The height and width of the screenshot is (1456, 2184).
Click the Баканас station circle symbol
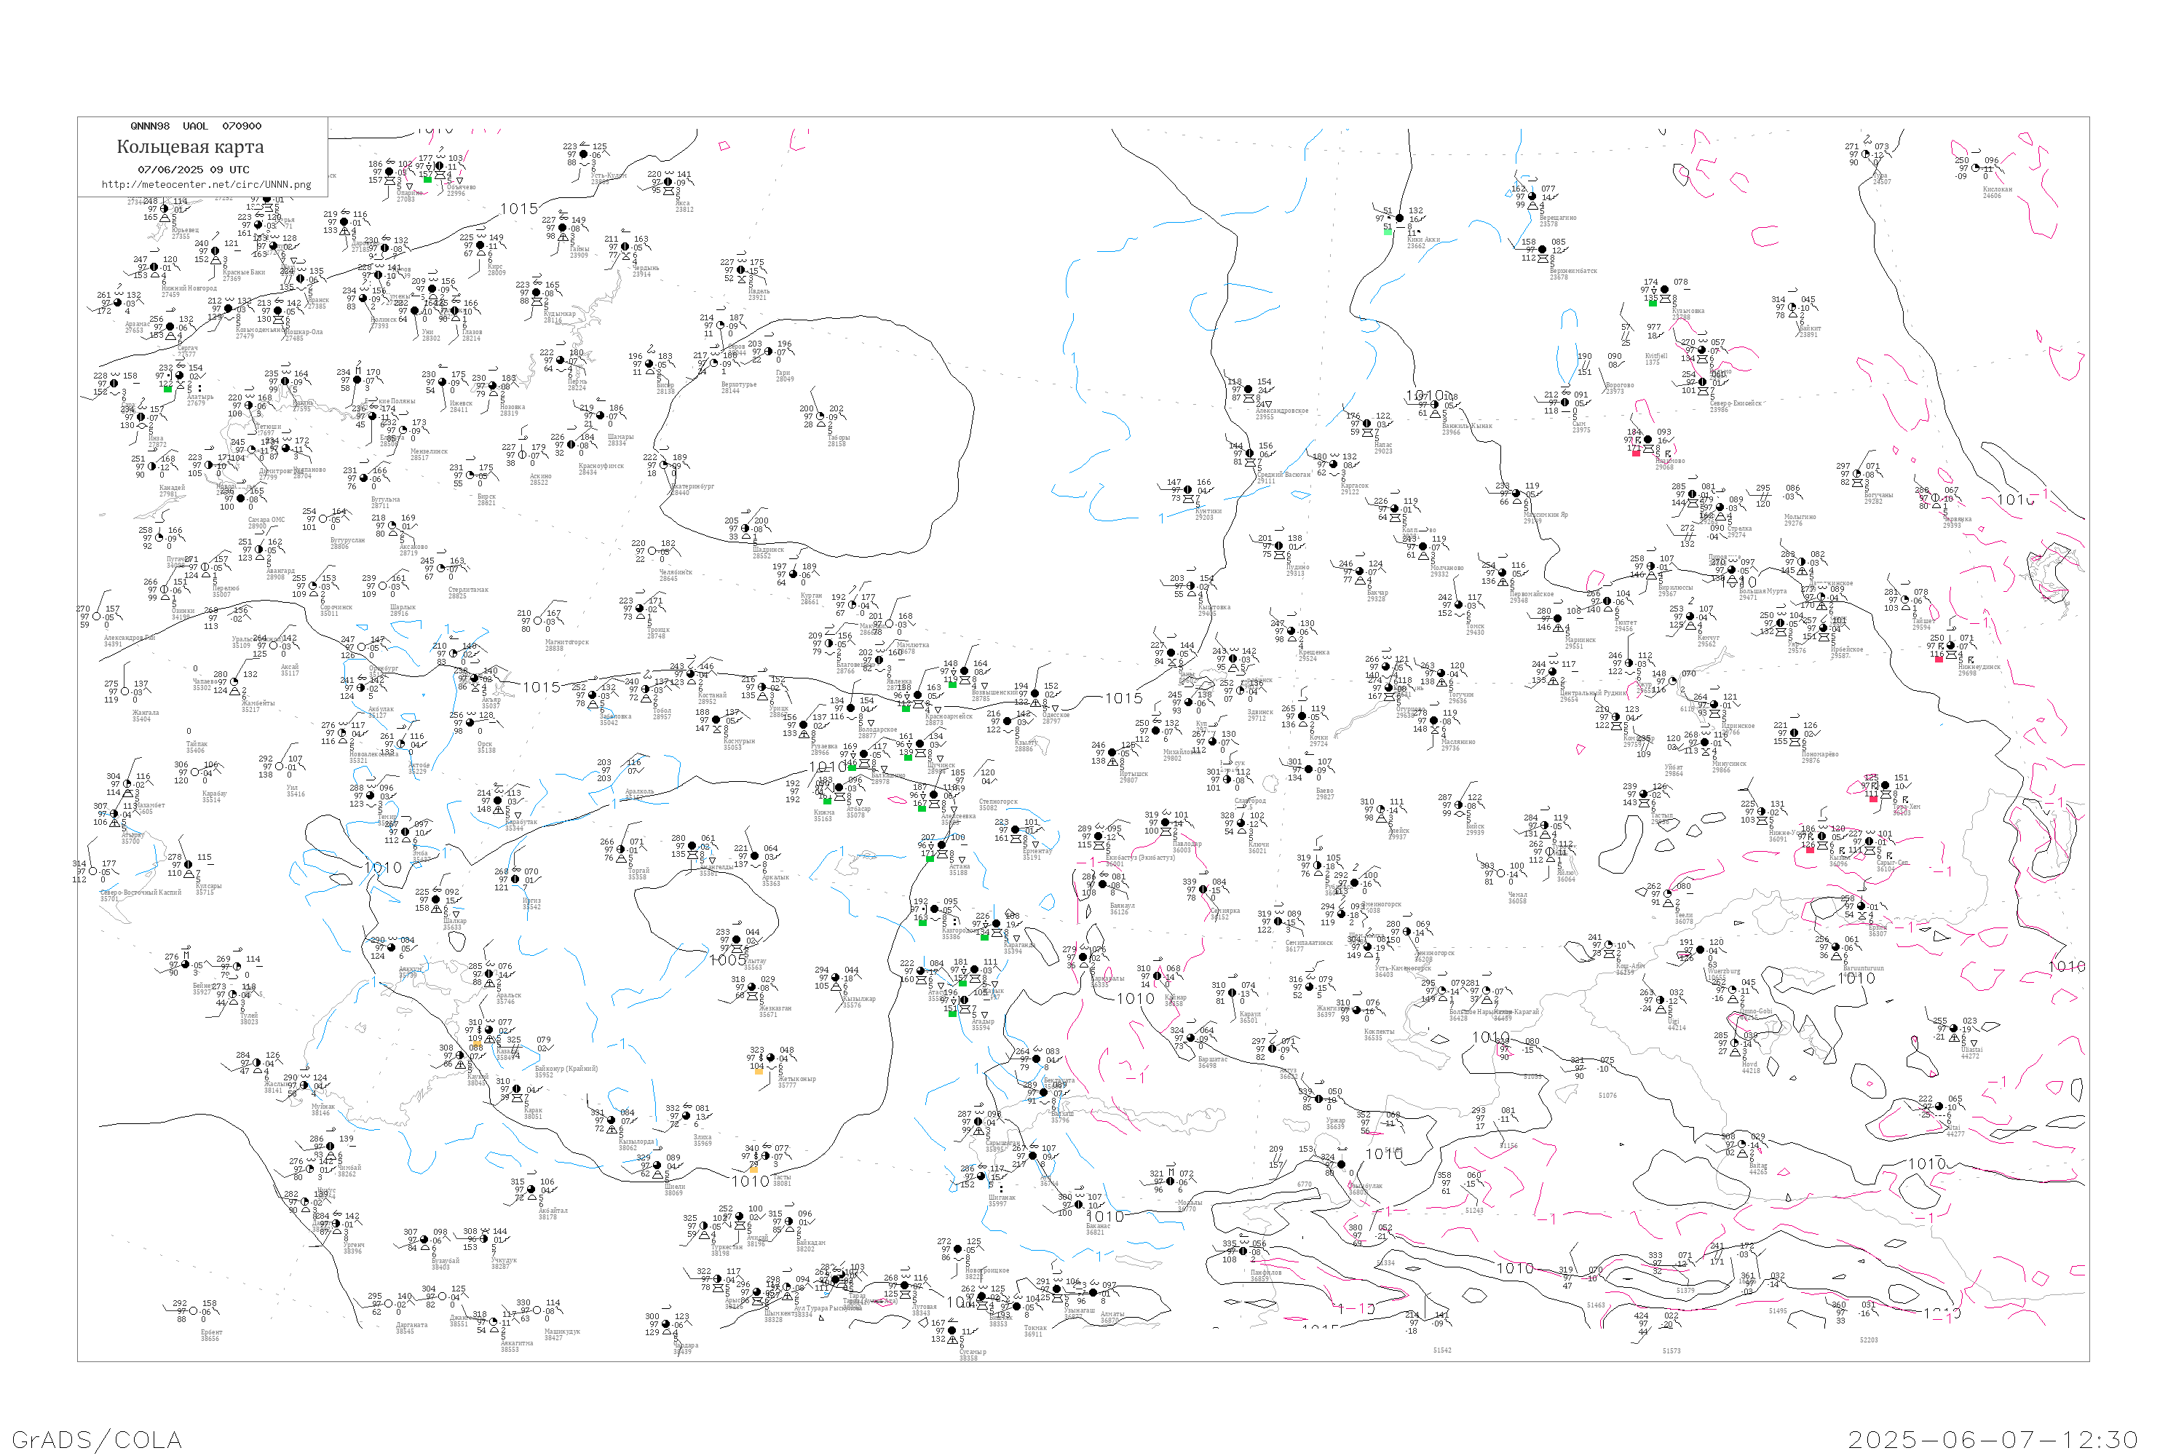(1078, 1206)
